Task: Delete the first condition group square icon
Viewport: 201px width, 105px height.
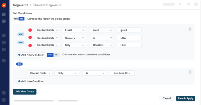Action: (190, 29)
